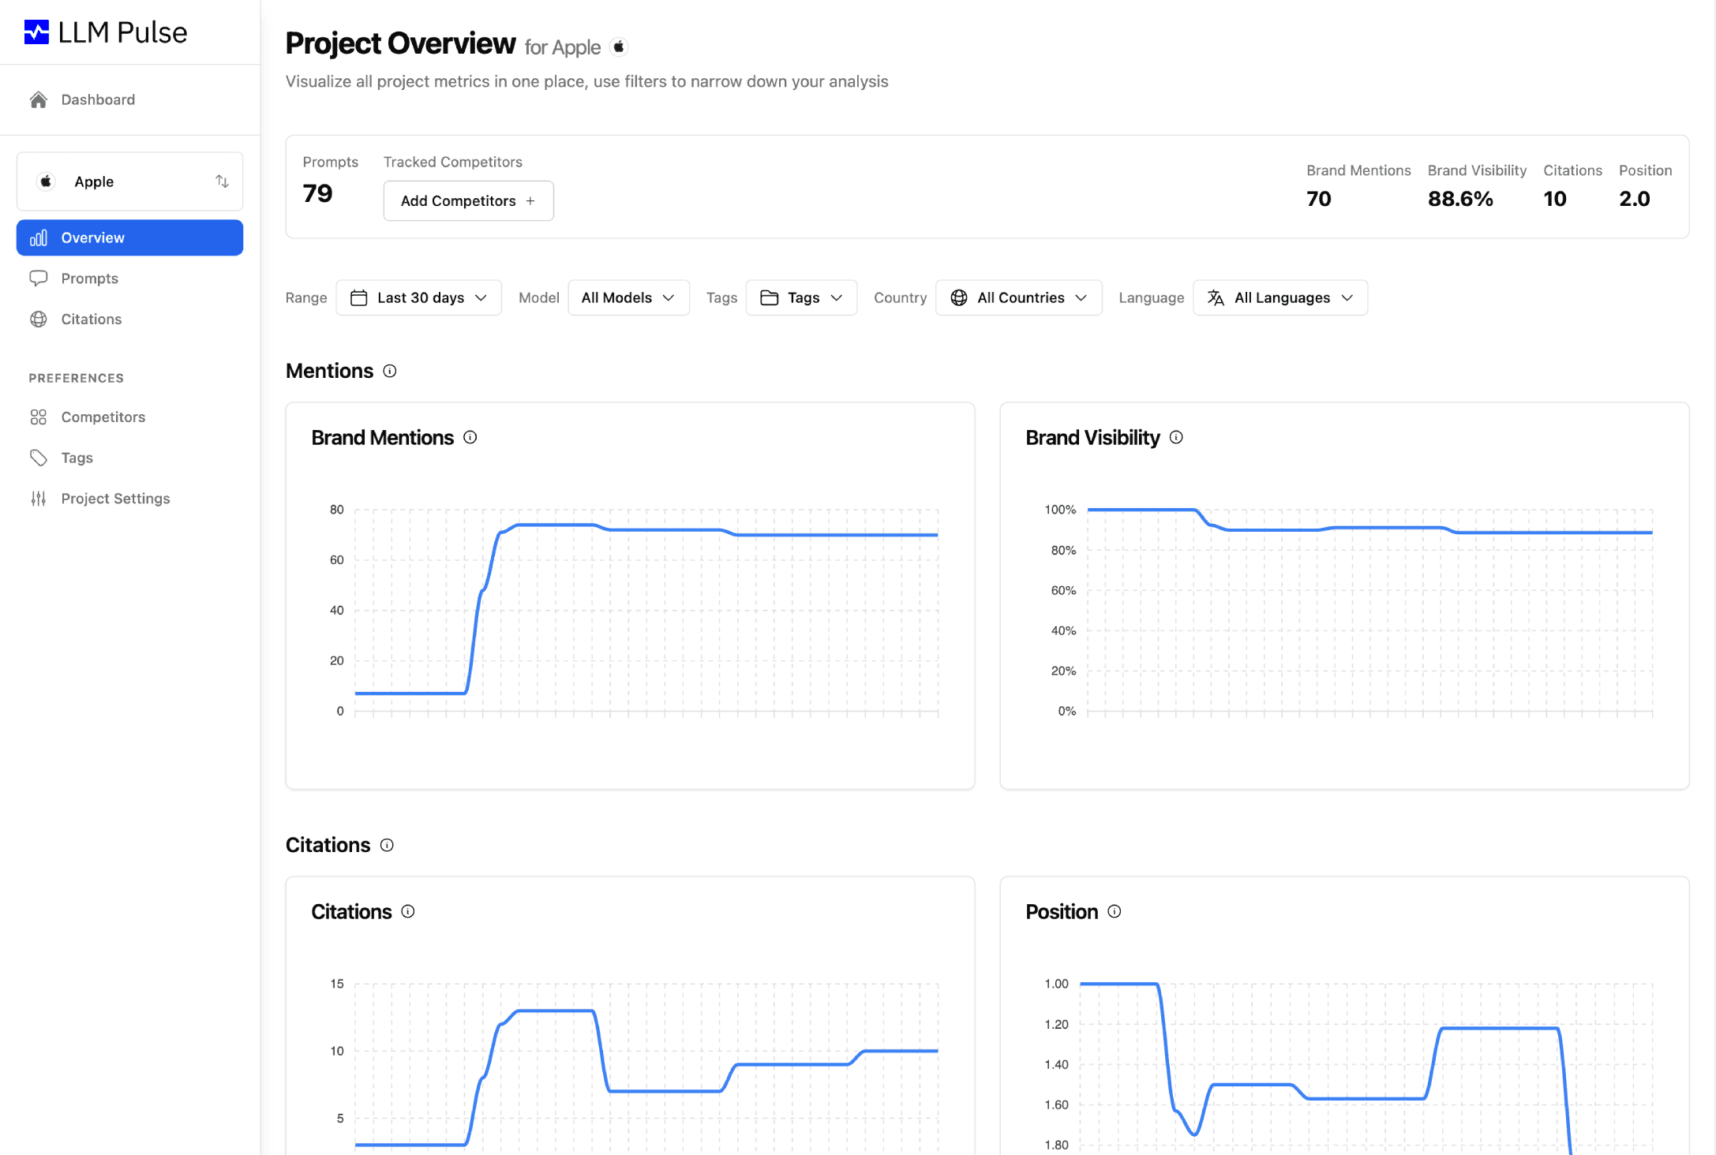The width and height of the screenshot is (1716, 1155).
Task: Click the Prompts count 79
Action: click(x=317, y=193)
